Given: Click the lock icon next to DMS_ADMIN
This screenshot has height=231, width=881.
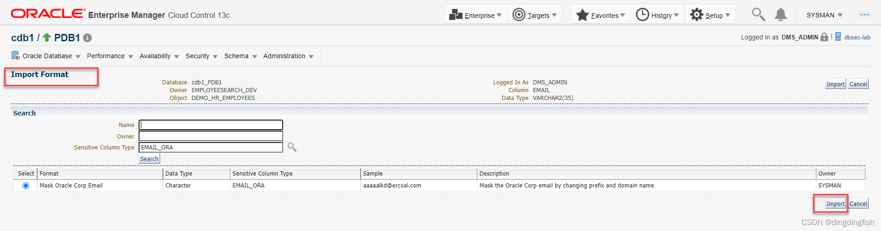Looking at the screenshot, I should pos(825,37).
